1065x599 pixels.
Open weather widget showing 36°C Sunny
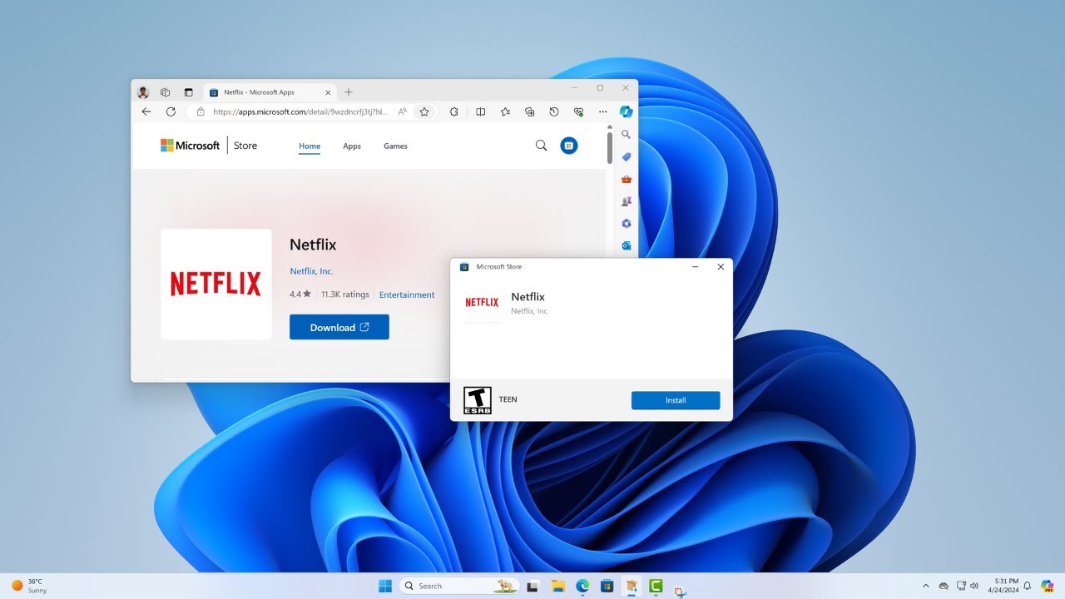[x=29, y=586]
